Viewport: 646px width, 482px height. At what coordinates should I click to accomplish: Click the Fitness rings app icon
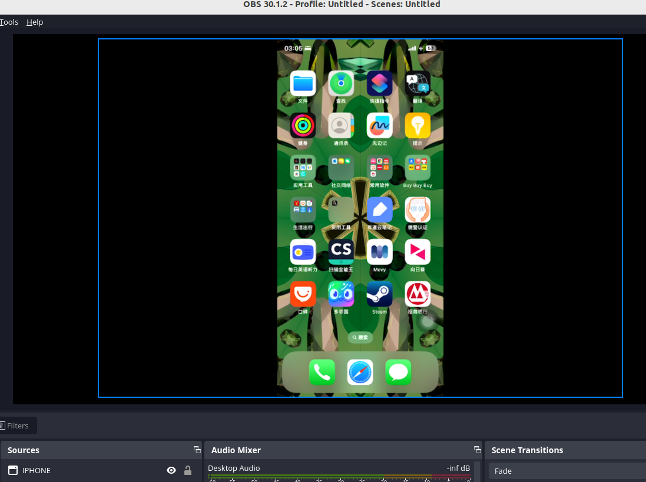[x=303, y=125]
